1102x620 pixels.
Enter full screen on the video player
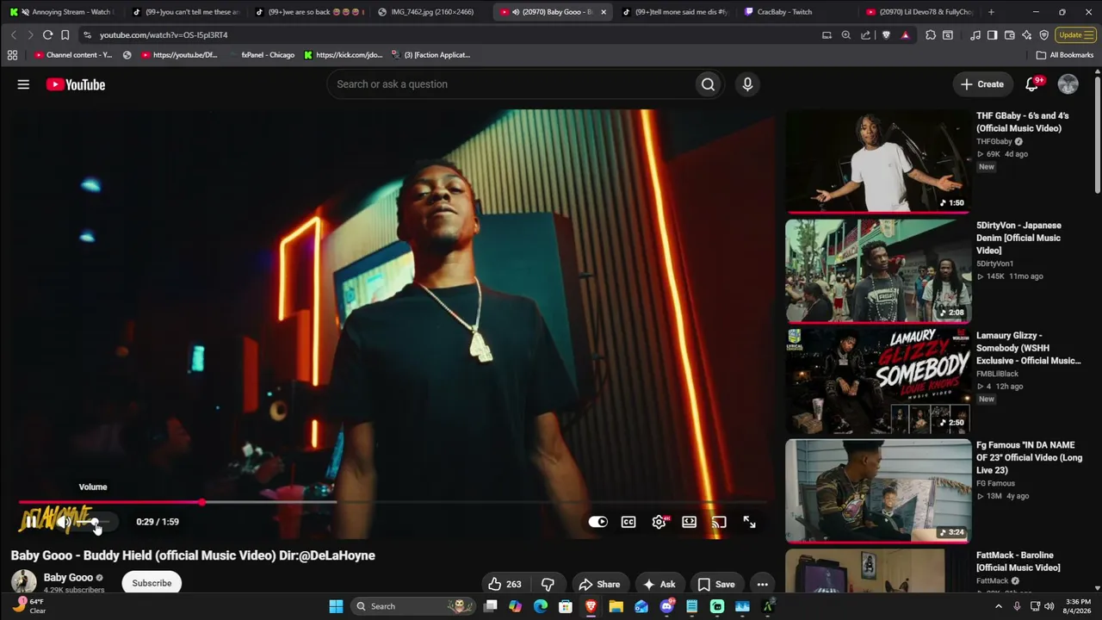[749, 522]
